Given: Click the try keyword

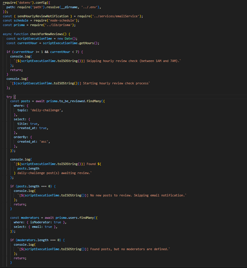Looking at the screenshot, I should pos(9,97).
